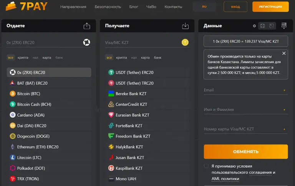Click the Freedom Bank icon
295x186 pixels.
click(111, 136)
